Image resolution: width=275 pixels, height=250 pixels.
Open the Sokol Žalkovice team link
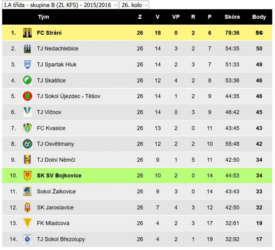[56, 191]
